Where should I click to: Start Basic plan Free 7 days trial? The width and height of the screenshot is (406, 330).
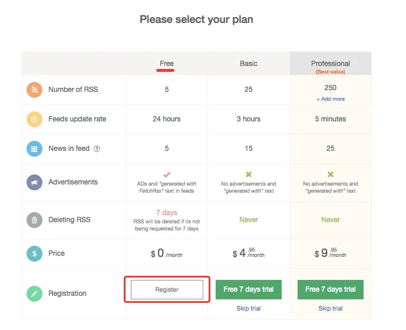[249, 289]
